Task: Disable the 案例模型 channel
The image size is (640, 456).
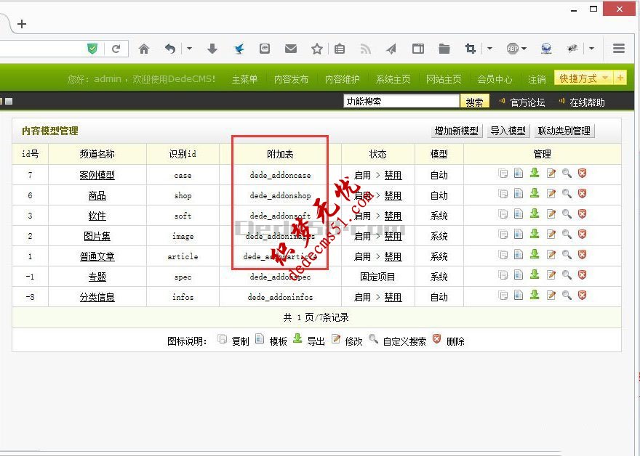Action: 393,173
